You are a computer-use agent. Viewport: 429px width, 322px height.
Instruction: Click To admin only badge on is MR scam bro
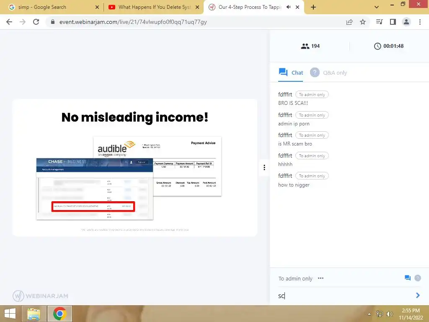click(x=312, y=135)
